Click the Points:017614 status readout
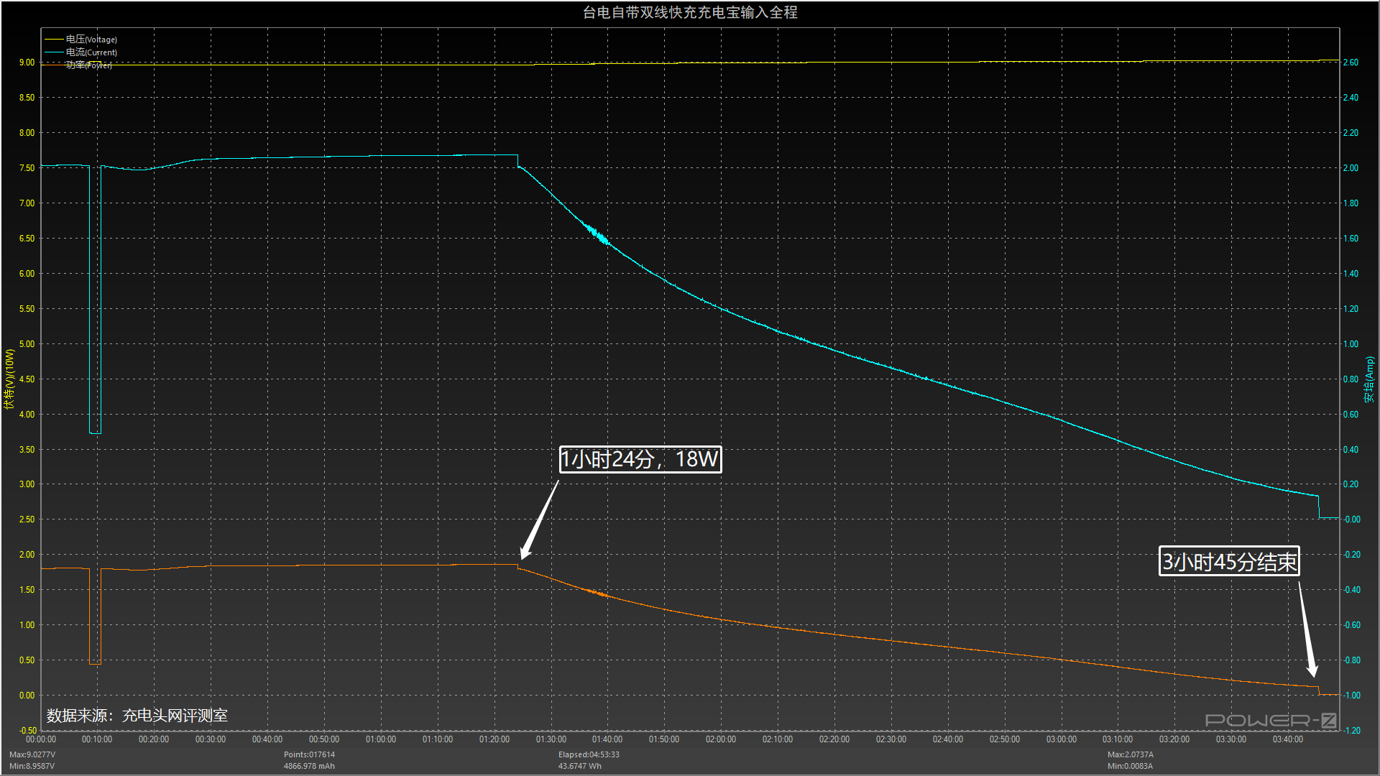 point(309,754)
